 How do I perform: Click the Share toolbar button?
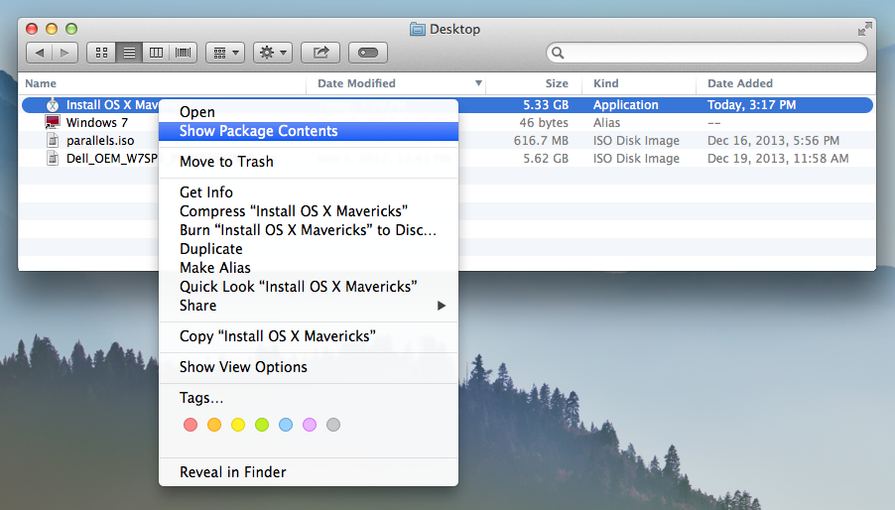(x=320, y=53)
